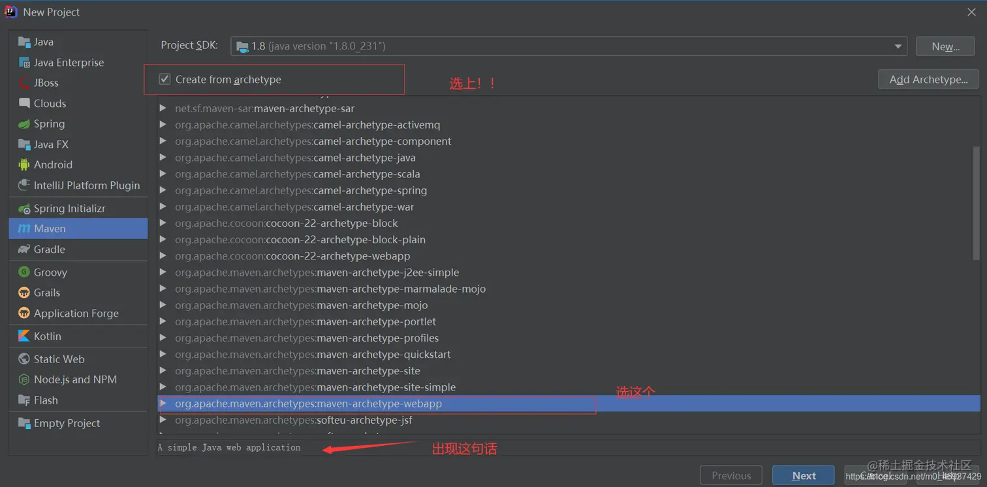Expand camel-archetype-component tree arrow
987x487 pixels.
[163, 141]
